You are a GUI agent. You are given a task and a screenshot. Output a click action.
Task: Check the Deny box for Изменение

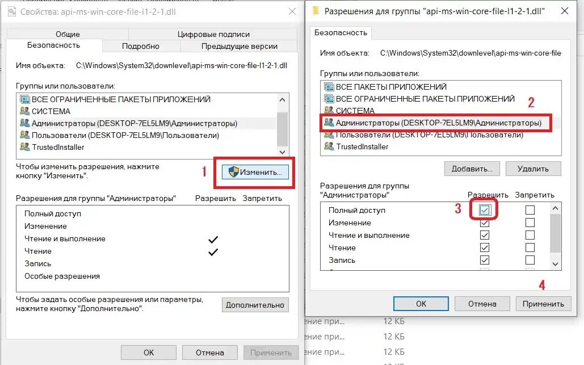point(530,223)
